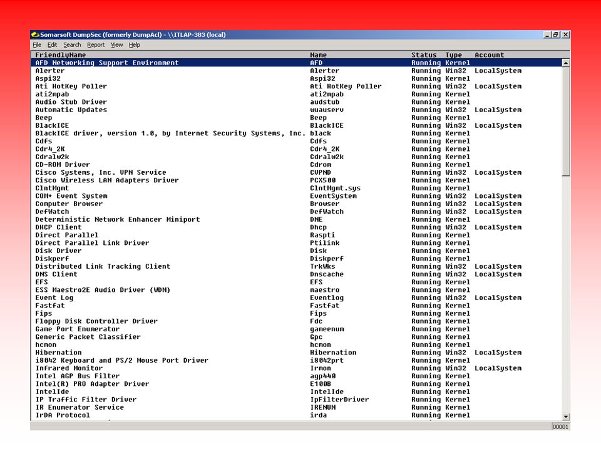Select the IrDA Protocol row
601x451 pixels.
tap(296, 415)
